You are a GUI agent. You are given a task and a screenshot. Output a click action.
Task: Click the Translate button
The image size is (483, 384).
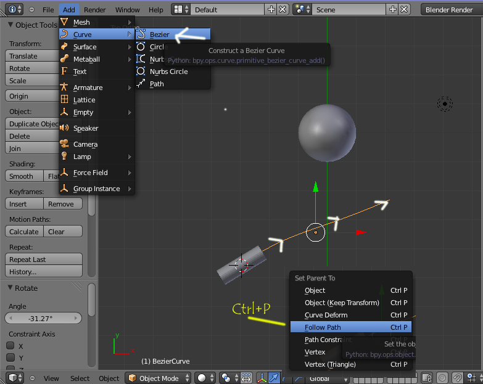32,56
